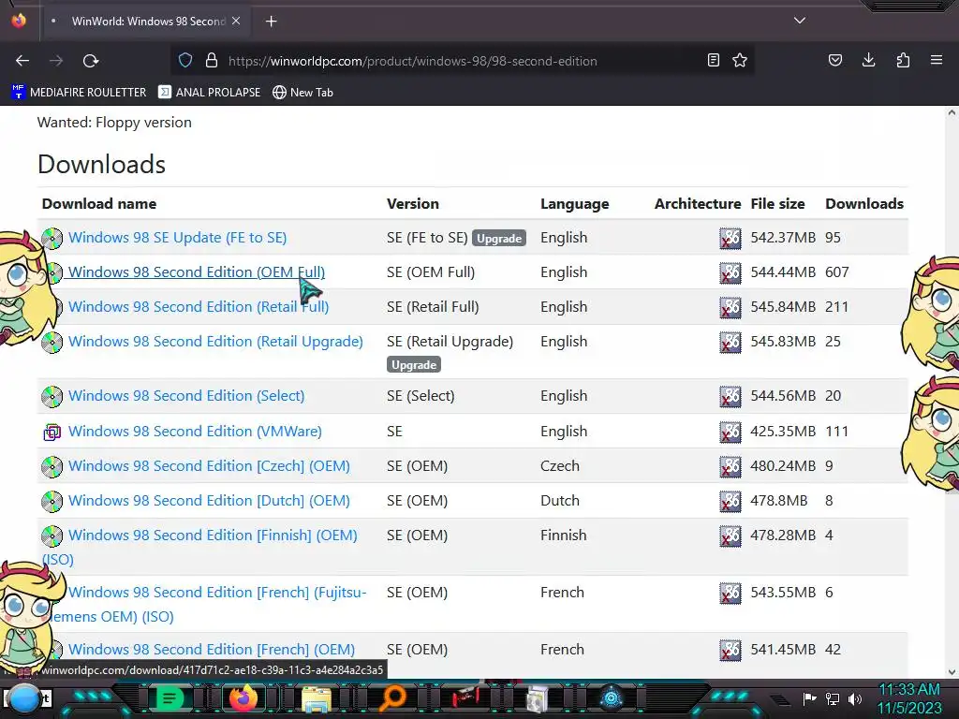Open the French Fujitsu-Siemens OEM ISO link
959x719 pixels.
click(x=217, y=593)
